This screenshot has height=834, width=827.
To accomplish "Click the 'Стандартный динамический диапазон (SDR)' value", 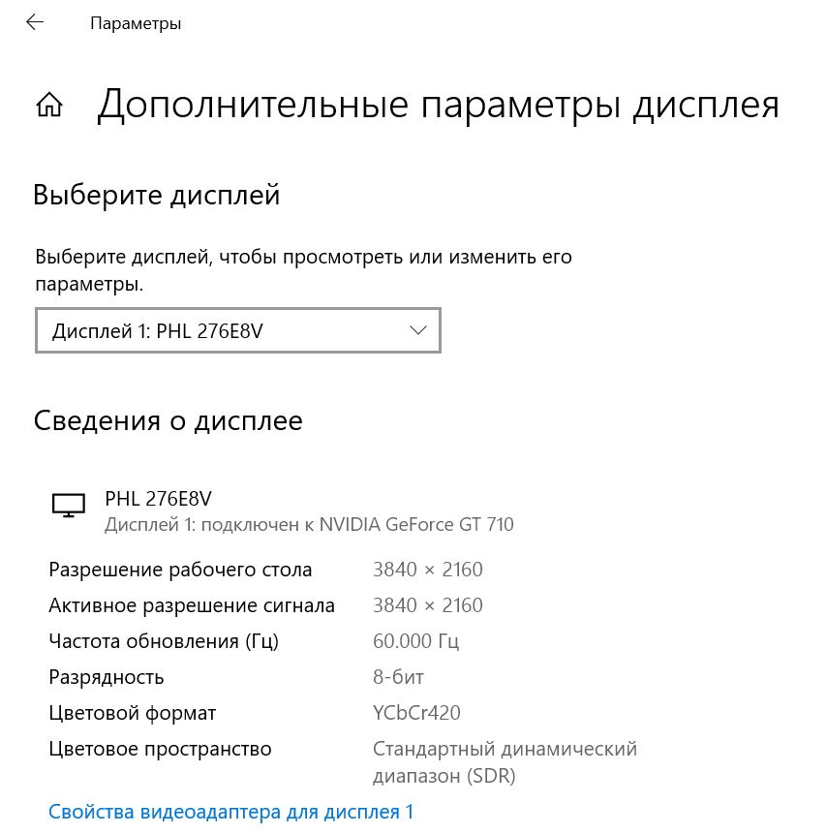I will [x=505, y=762].
